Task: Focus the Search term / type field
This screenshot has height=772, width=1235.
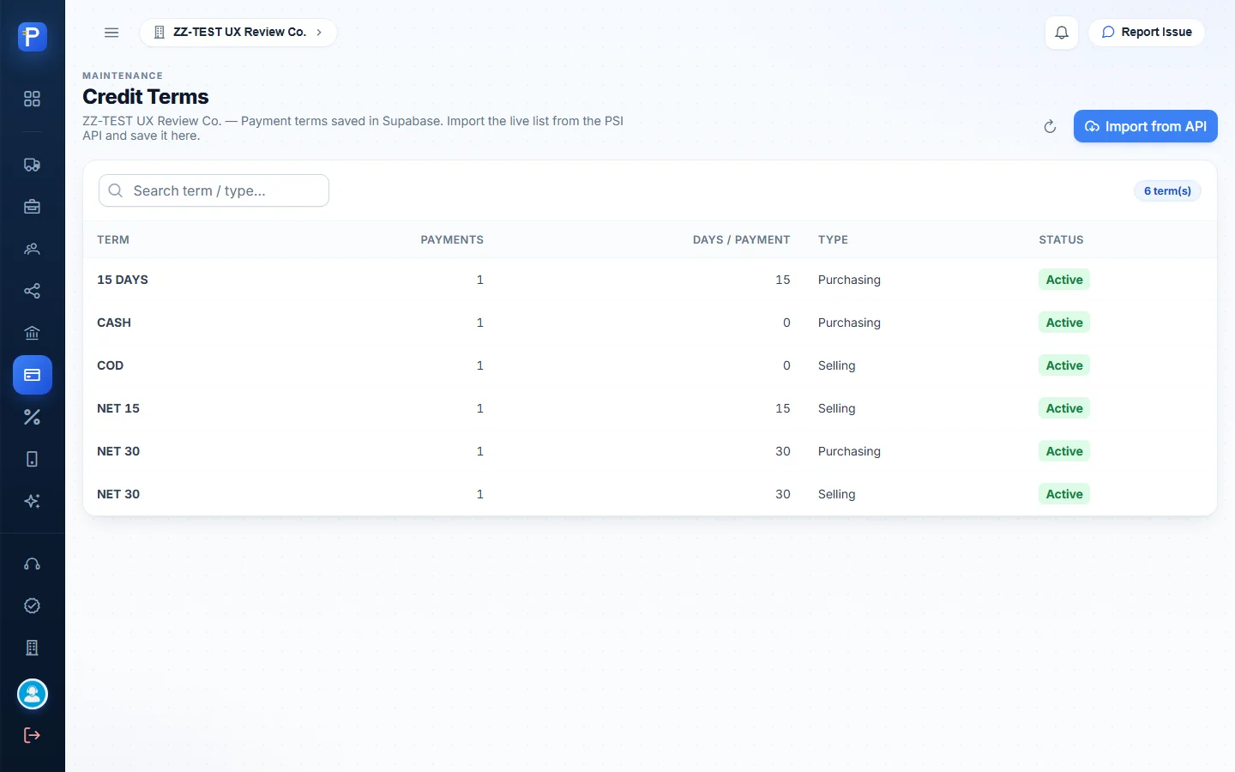Action: (x=214, y=190)
